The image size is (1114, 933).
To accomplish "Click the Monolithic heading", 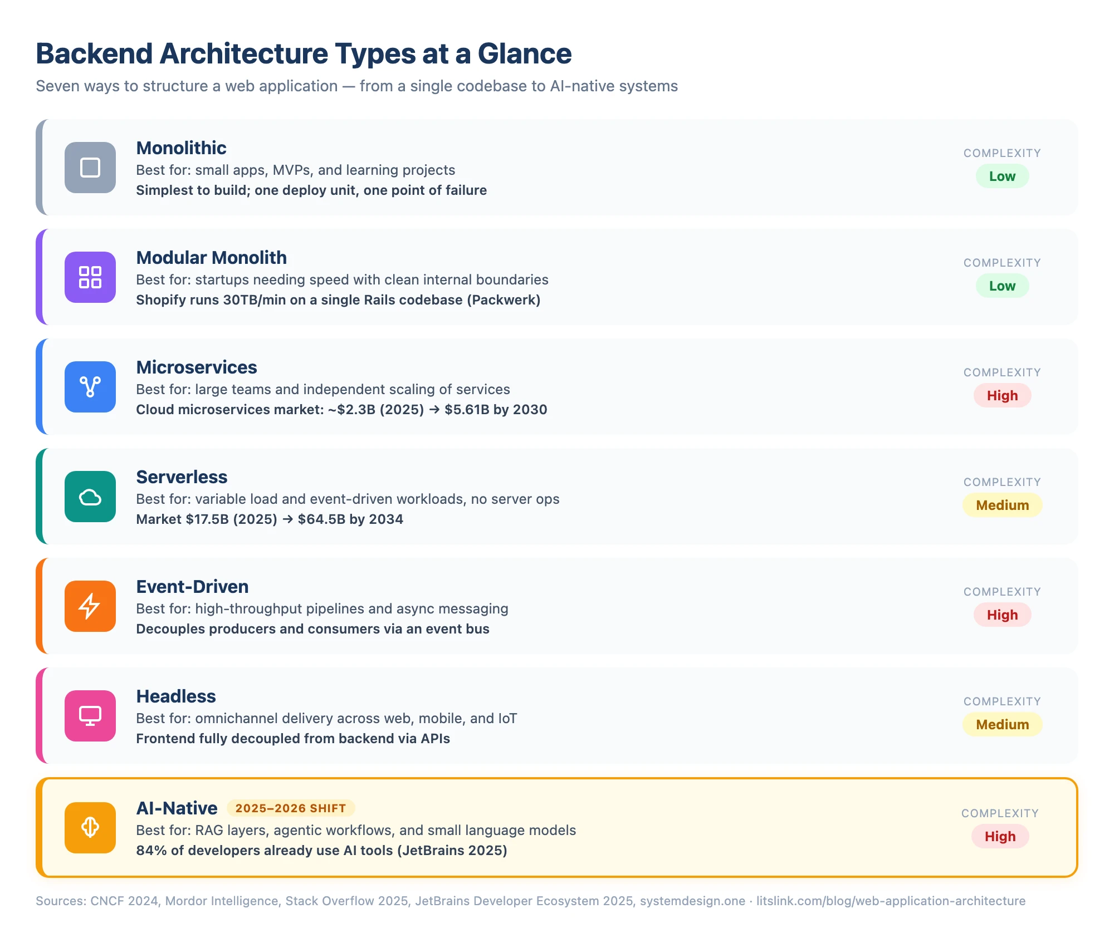I will click(181, 148).
